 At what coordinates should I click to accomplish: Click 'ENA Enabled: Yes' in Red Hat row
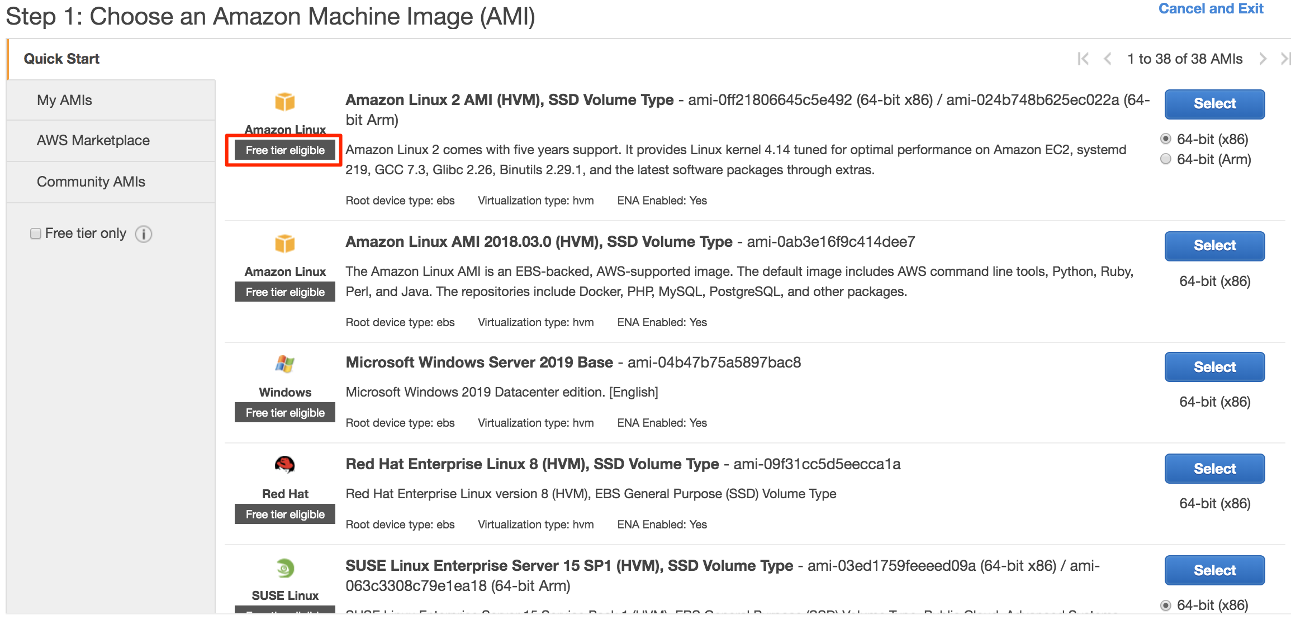[x=662, y=524]
